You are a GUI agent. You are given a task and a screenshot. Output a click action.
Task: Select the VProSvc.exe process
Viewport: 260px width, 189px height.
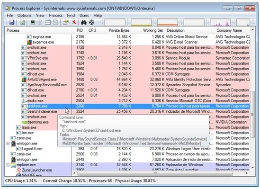click(37, 58)
